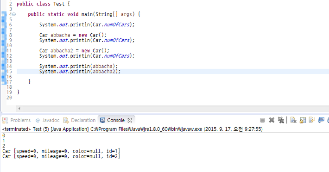Screen dimensions: 329x172
Task: Click 'System.out.println(abbacha);' on line 14
Action: coord(78,66)
